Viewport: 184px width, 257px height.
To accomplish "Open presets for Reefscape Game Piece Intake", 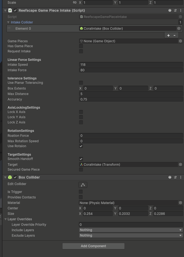I will [175, 10].
